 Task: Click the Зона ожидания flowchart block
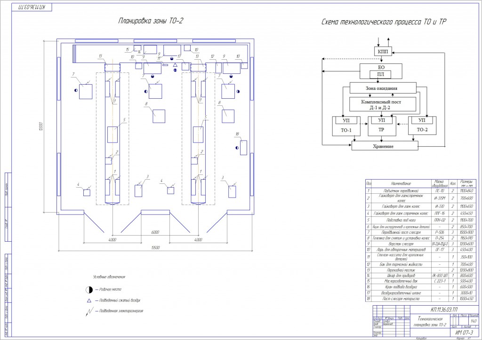coord(383,88)
